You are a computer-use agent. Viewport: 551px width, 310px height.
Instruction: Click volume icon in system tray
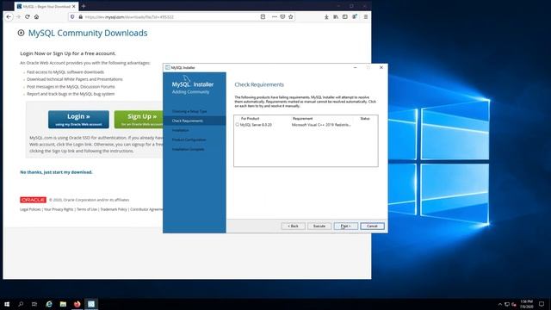pyautogui.click(x=514, y=304)
